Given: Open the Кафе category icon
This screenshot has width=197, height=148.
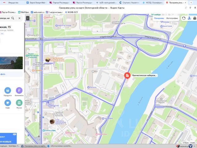Looking at the screenshot, I should point(8,103).
